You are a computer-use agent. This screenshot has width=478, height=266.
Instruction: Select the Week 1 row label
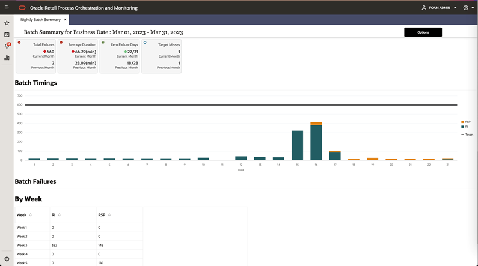pyautogui.click(x=22, y=228)
